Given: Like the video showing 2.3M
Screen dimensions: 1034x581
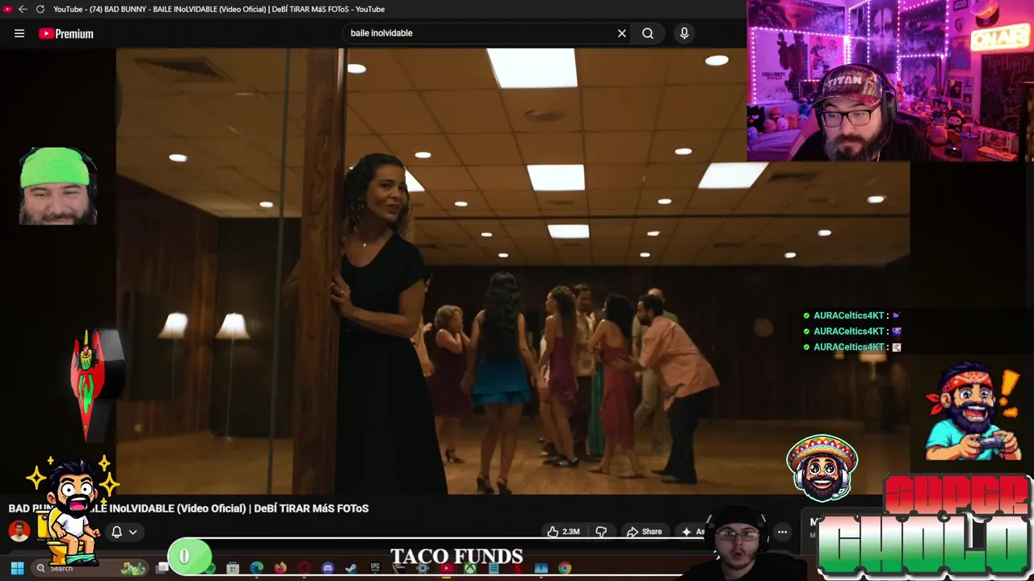Looking at the screenshot, I should point(564,532).
